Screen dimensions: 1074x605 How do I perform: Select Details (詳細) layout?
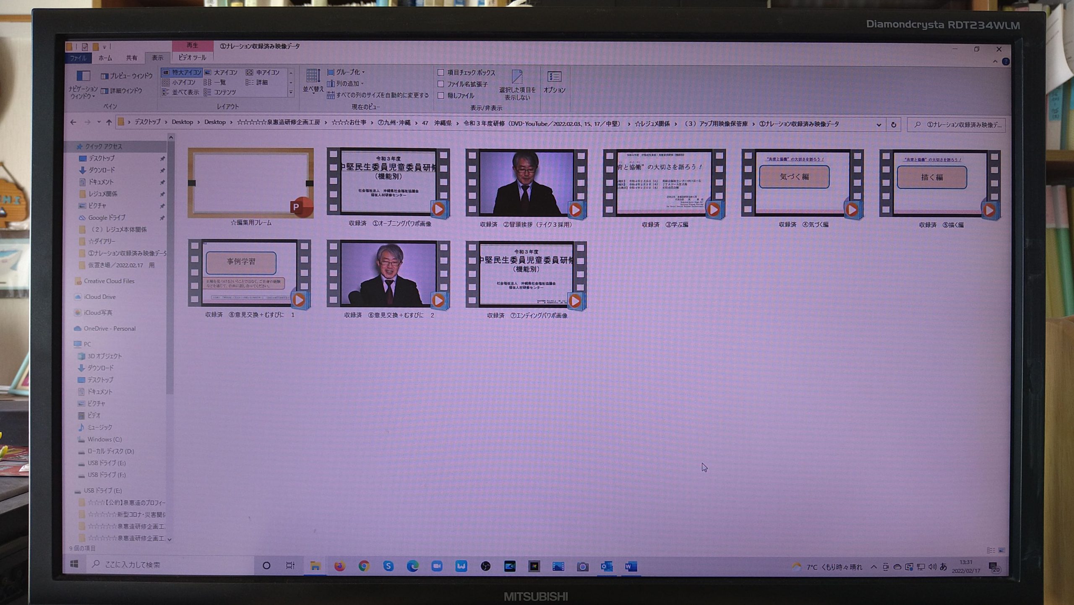click(257, 83)
